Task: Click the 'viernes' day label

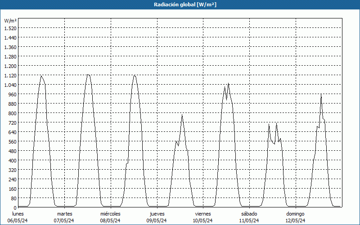Action: [203, 214]
